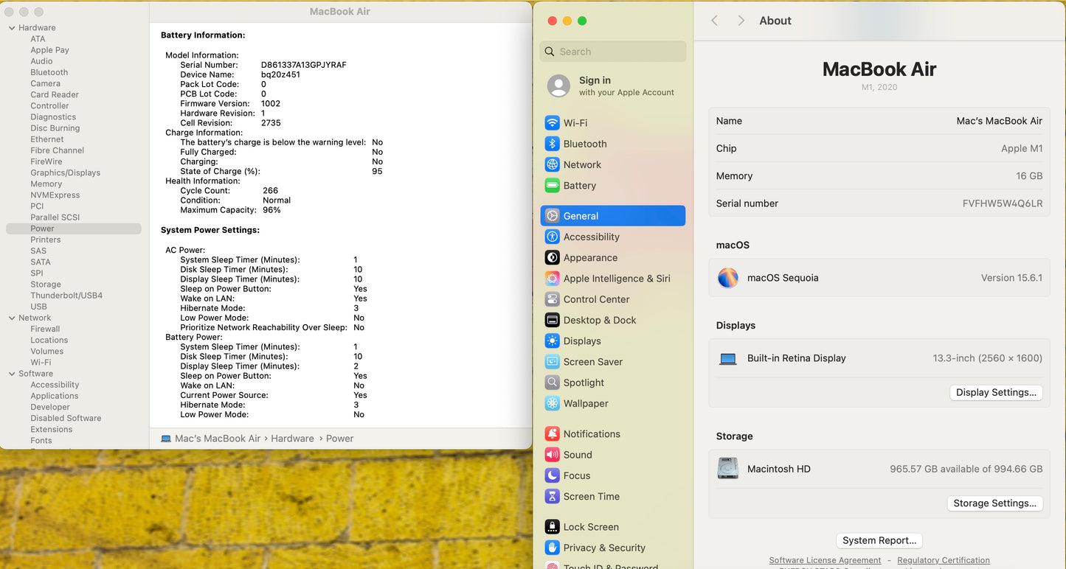Click the Bluetooth icon in System Settings

[x=552, y=144]
